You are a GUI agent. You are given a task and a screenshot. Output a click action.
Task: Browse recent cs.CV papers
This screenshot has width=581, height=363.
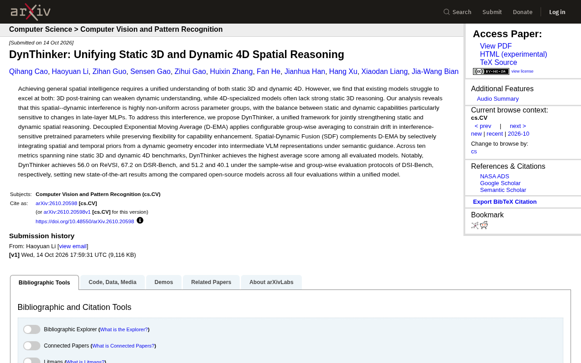495,134
